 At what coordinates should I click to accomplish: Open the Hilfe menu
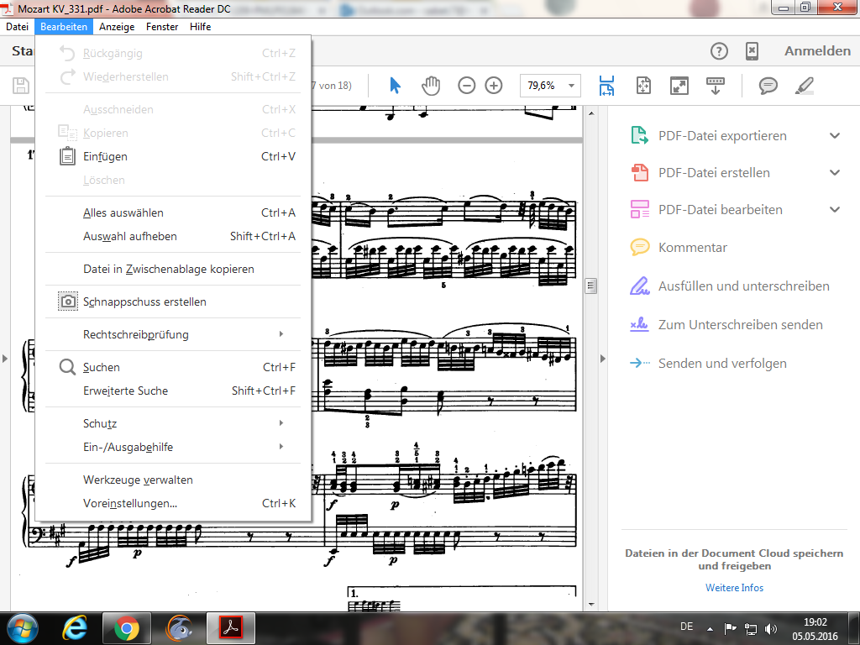point(200,27)
